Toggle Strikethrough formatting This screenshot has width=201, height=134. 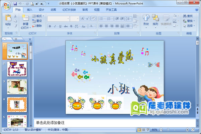[x=66, y=26]
